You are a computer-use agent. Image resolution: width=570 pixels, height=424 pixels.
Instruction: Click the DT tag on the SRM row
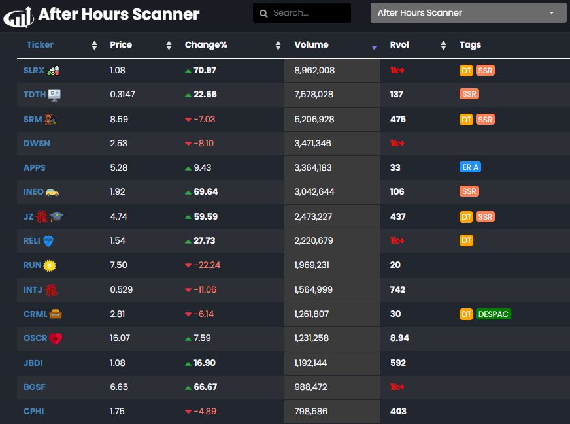(x=467, y=119)
